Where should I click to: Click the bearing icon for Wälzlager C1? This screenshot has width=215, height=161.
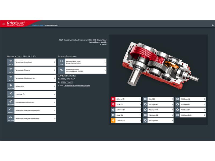178,104
